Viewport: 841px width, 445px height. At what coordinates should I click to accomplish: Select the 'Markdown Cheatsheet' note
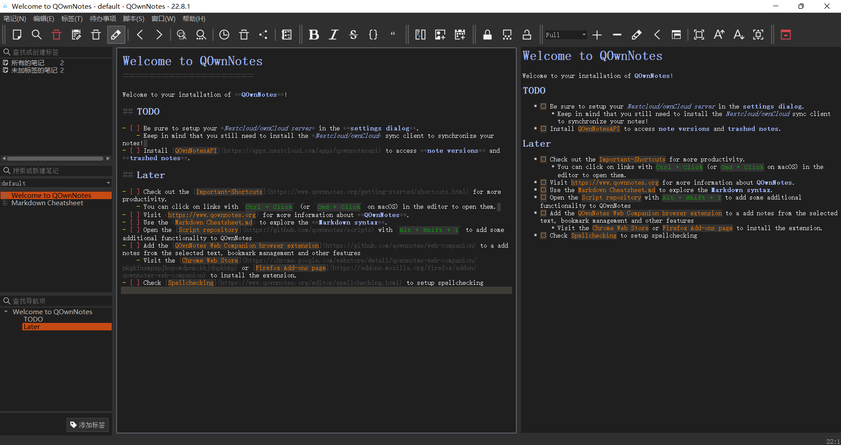pos(47,203)
